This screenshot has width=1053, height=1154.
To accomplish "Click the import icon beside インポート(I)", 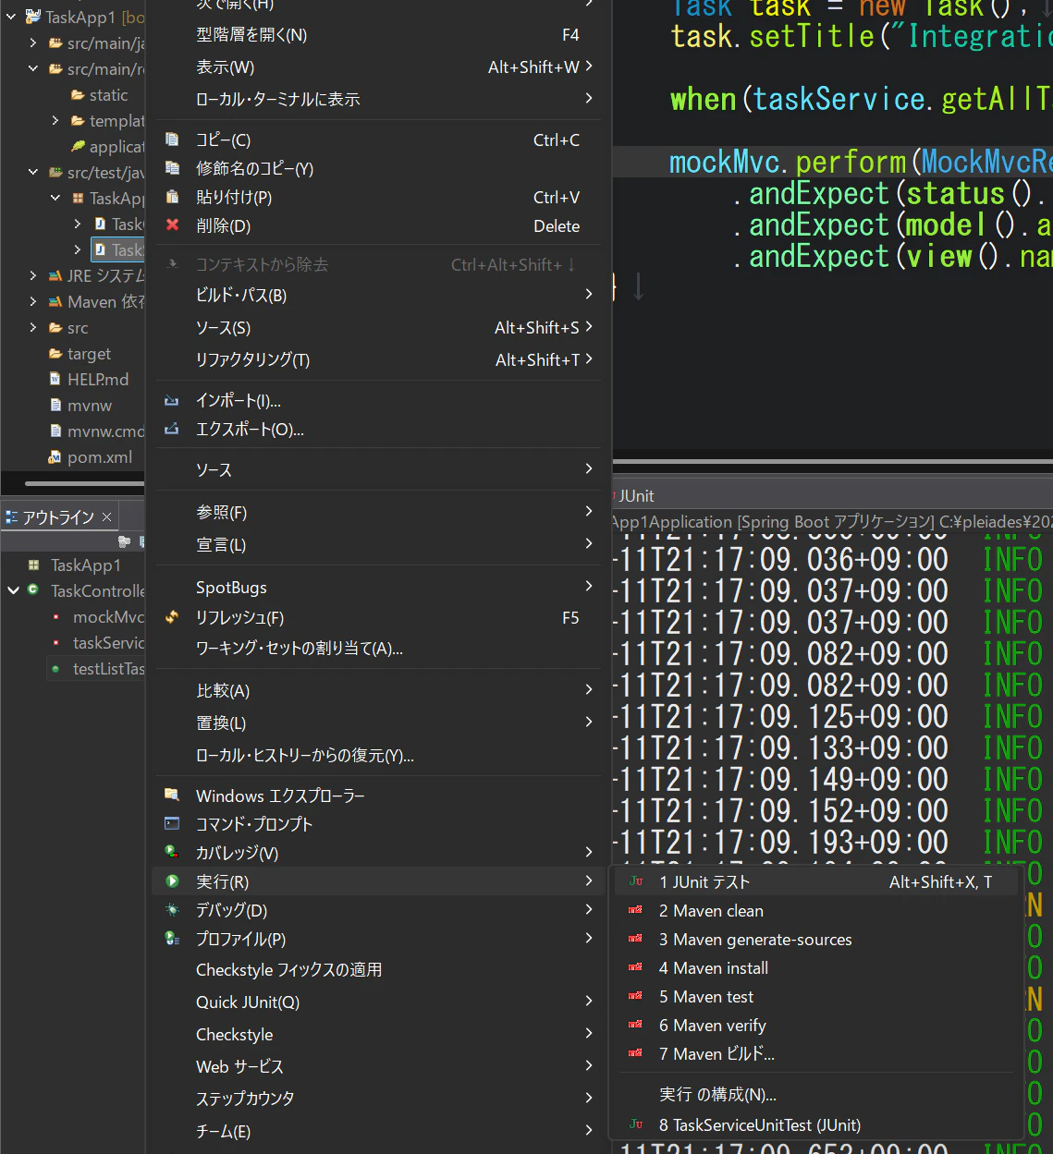I will (172, 400).
